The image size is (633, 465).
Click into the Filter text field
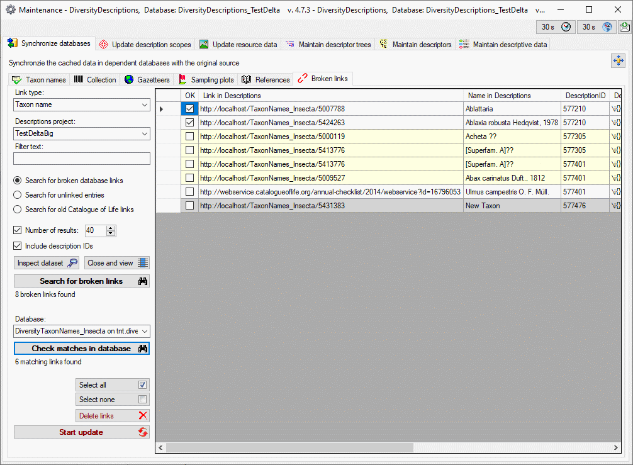[82, 159]
